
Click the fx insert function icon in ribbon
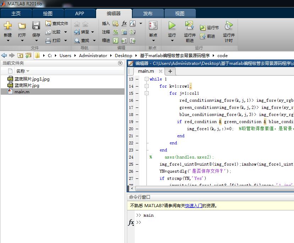pyautogui.click(x=124, y=23)
